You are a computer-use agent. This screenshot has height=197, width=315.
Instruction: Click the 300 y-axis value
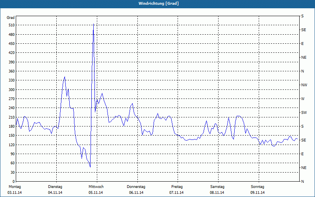click(x=11, y=90)
